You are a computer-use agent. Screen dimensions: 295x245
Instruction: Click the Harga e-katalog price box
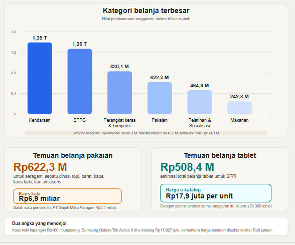click(x=216, y=193)
